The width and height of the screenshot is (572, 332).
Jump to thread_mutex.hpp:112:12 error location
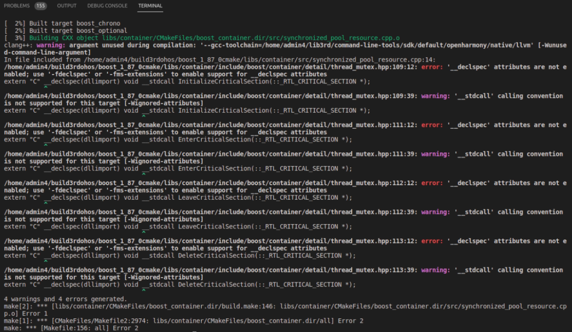[x=210, y=183]
